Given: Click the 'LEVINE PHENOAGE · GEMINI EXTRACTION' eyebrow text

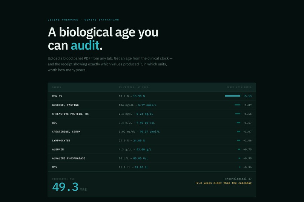Looking at the screenshot, I should 83,20.
